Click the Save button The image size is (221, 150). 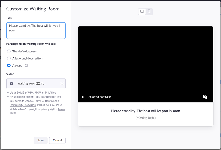pos(41,140)
